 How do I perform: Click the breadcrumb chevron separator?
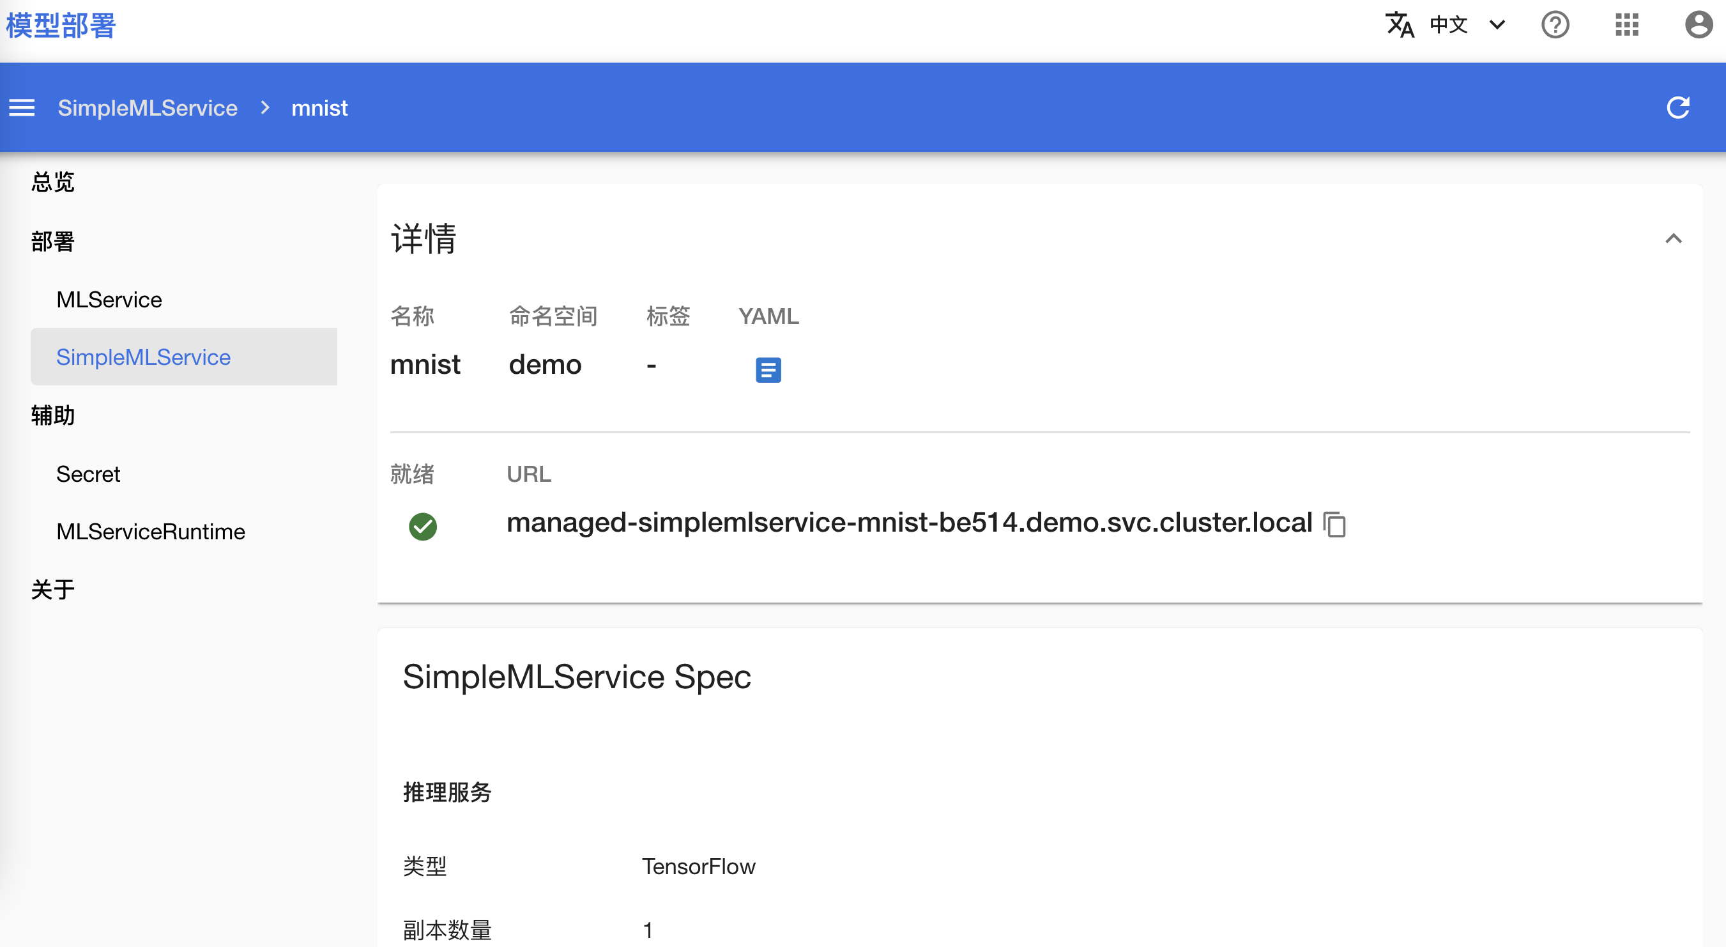pyautogui.click(x=265, y=108)
